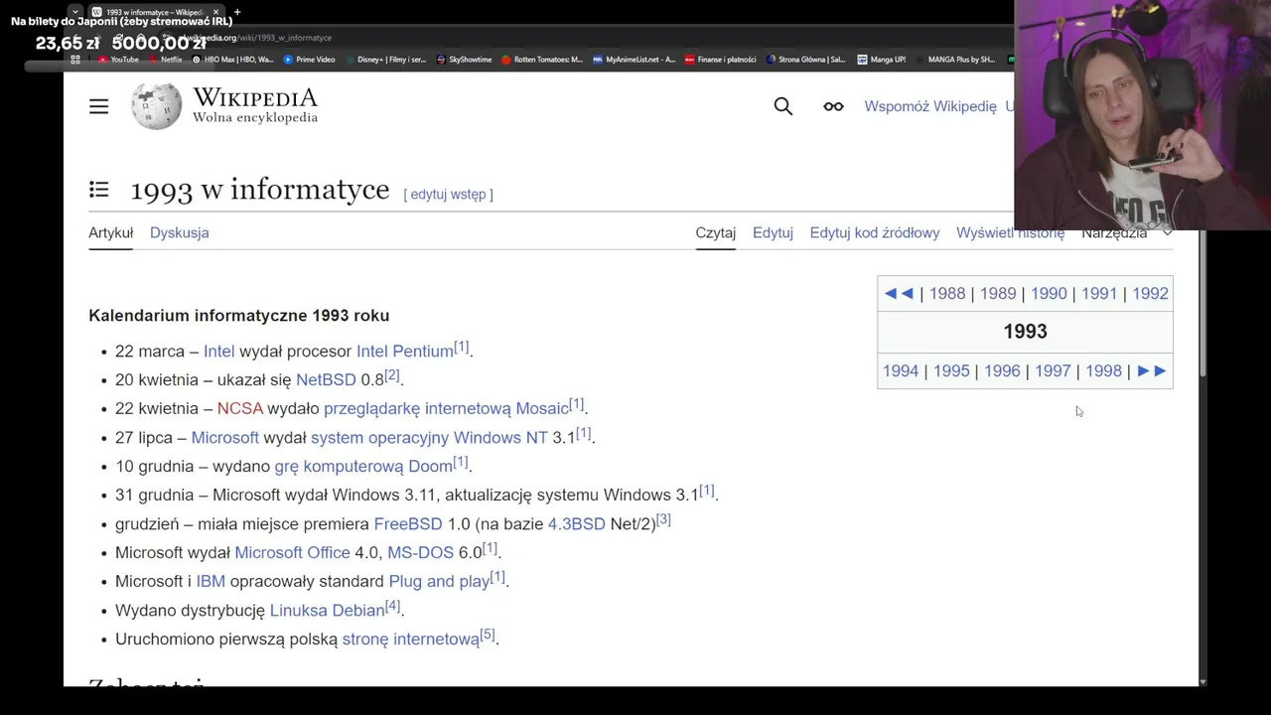This screenshot has width=1271, height=715.
Task: Select the Czytaj tab
Action: point(715,232)
